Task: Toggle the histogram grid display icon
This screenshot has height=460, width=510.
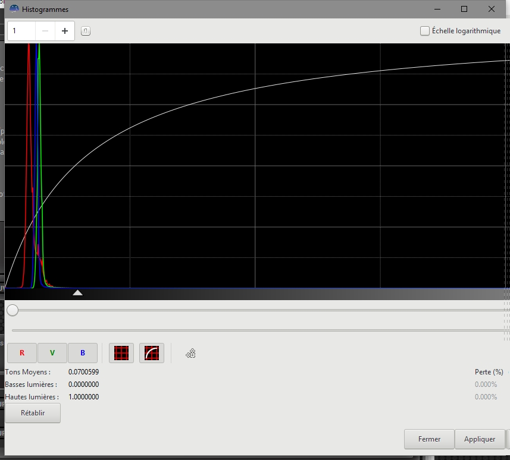Action: [x=121, y=353]
